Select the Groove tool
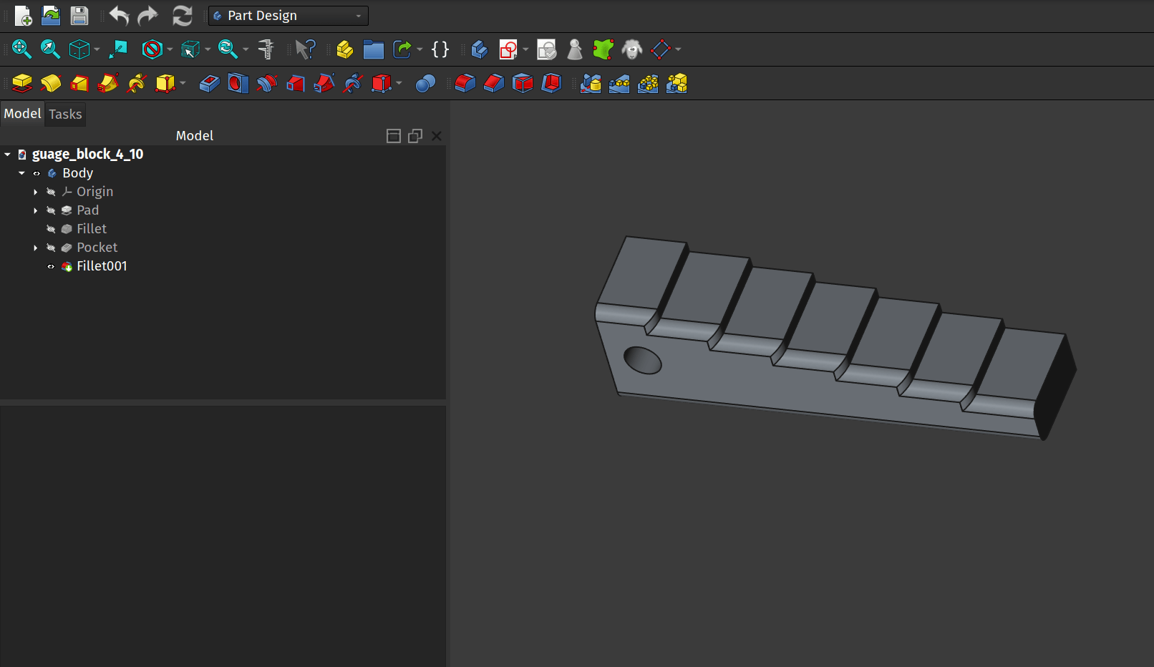 [x=266, y=83]
